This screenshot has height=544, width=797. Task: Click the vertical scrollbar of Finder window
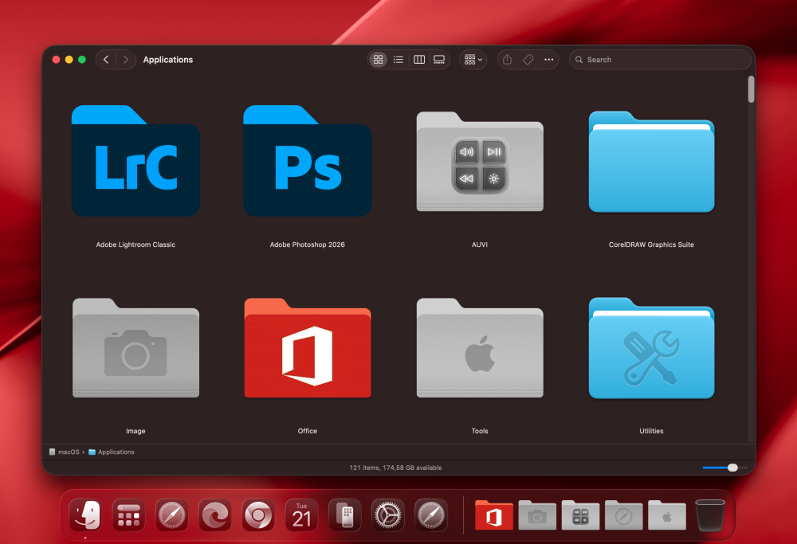[x=751, y=90]
